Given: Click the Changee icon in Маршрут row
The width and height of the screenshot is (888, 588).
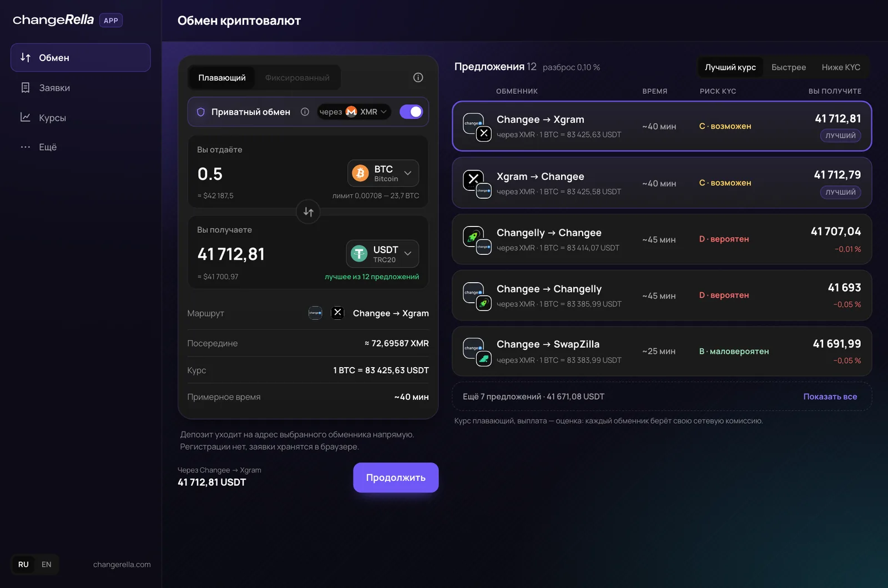Looking at the screenshot, I should pos(315,313).
